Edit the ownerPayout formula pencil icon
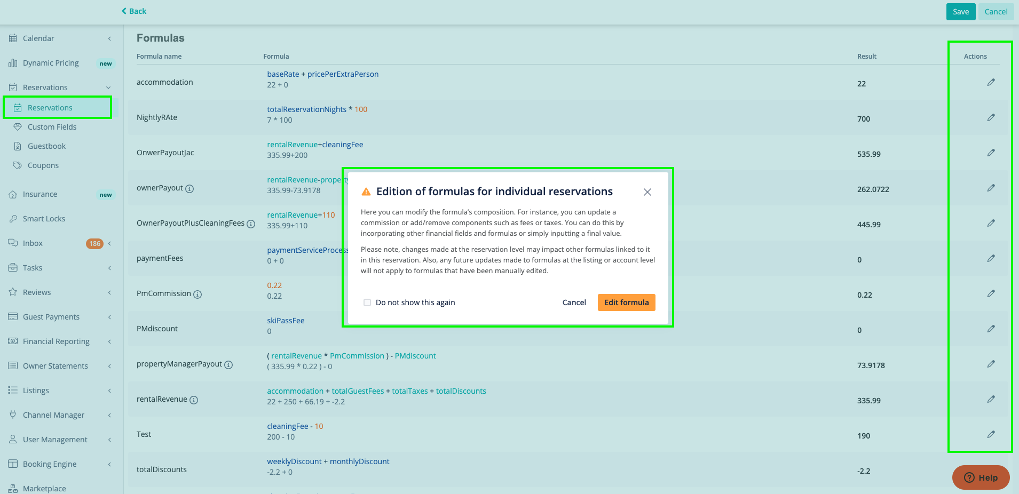The image size is (1019, 494). [991, 188]
